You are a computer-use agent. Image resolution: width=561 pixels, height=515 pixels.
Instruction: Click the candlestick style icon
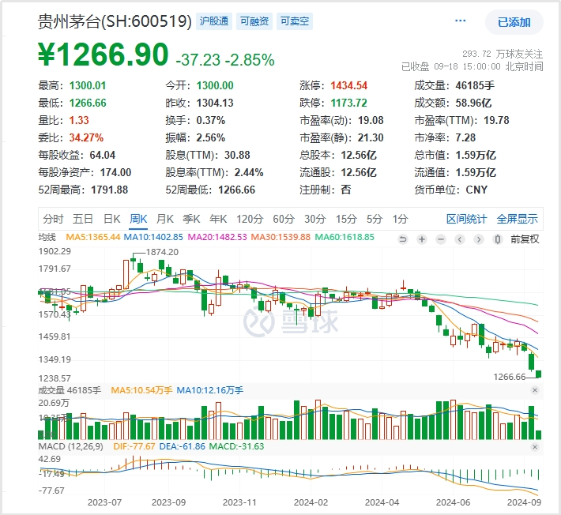point(498,239)
